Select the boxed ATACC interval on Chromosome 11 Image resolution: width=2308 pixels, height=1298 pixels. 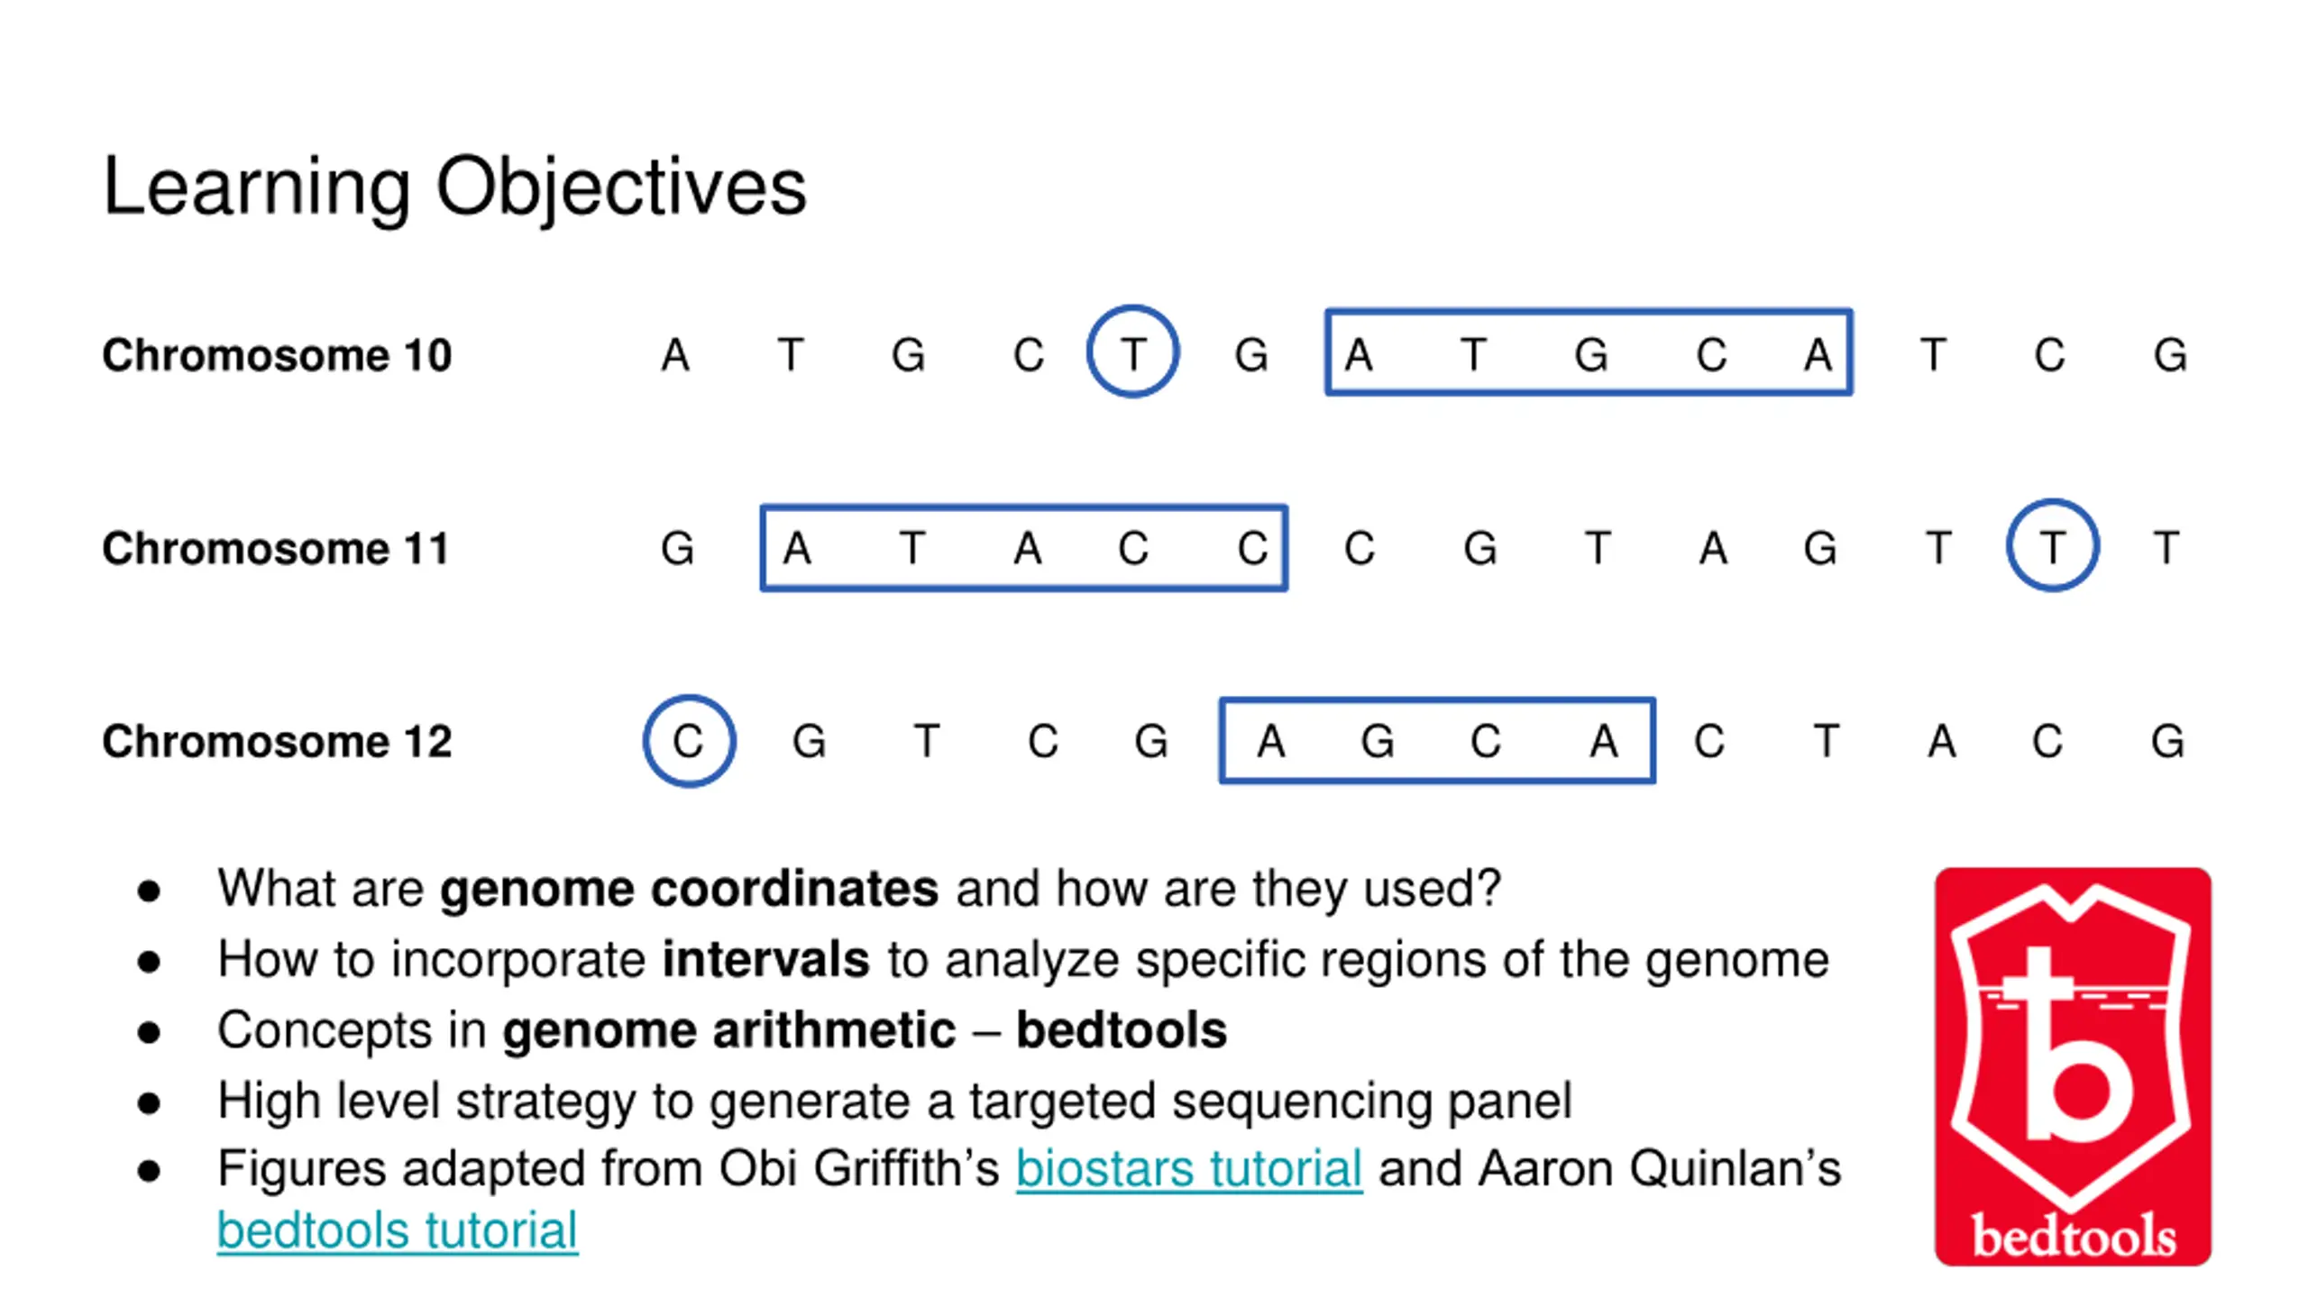coord(1024,547)
